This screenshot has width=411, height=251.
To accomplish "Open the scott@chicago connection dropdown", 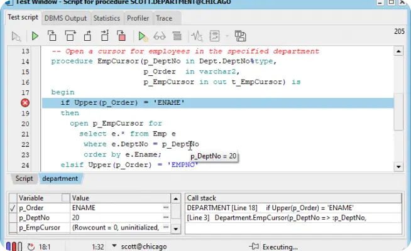I will tap(114, 245).
